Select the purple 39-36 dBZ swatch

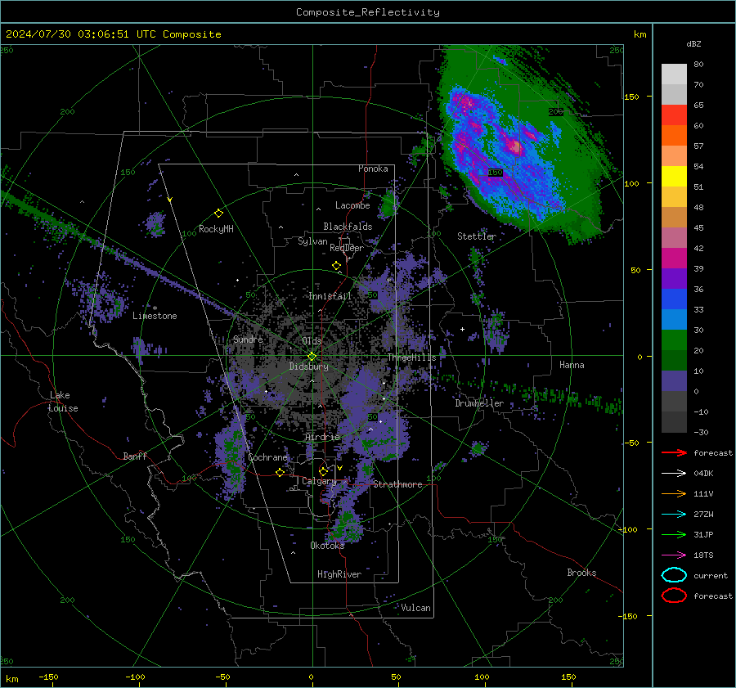[x=674, y=279]
